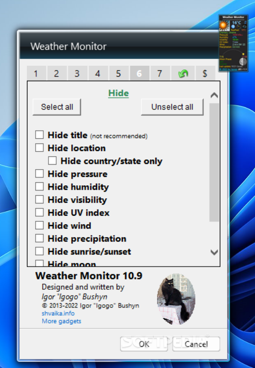The height and width of the screenshot is (368, 255).
Task: Click the Cancel button
Action: (x=196, y=344)
